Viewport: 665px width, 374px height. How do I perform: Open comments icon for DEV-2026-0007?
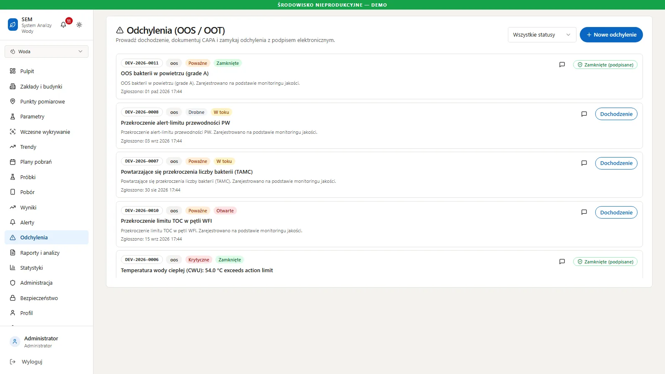click(x=584, y=163)
